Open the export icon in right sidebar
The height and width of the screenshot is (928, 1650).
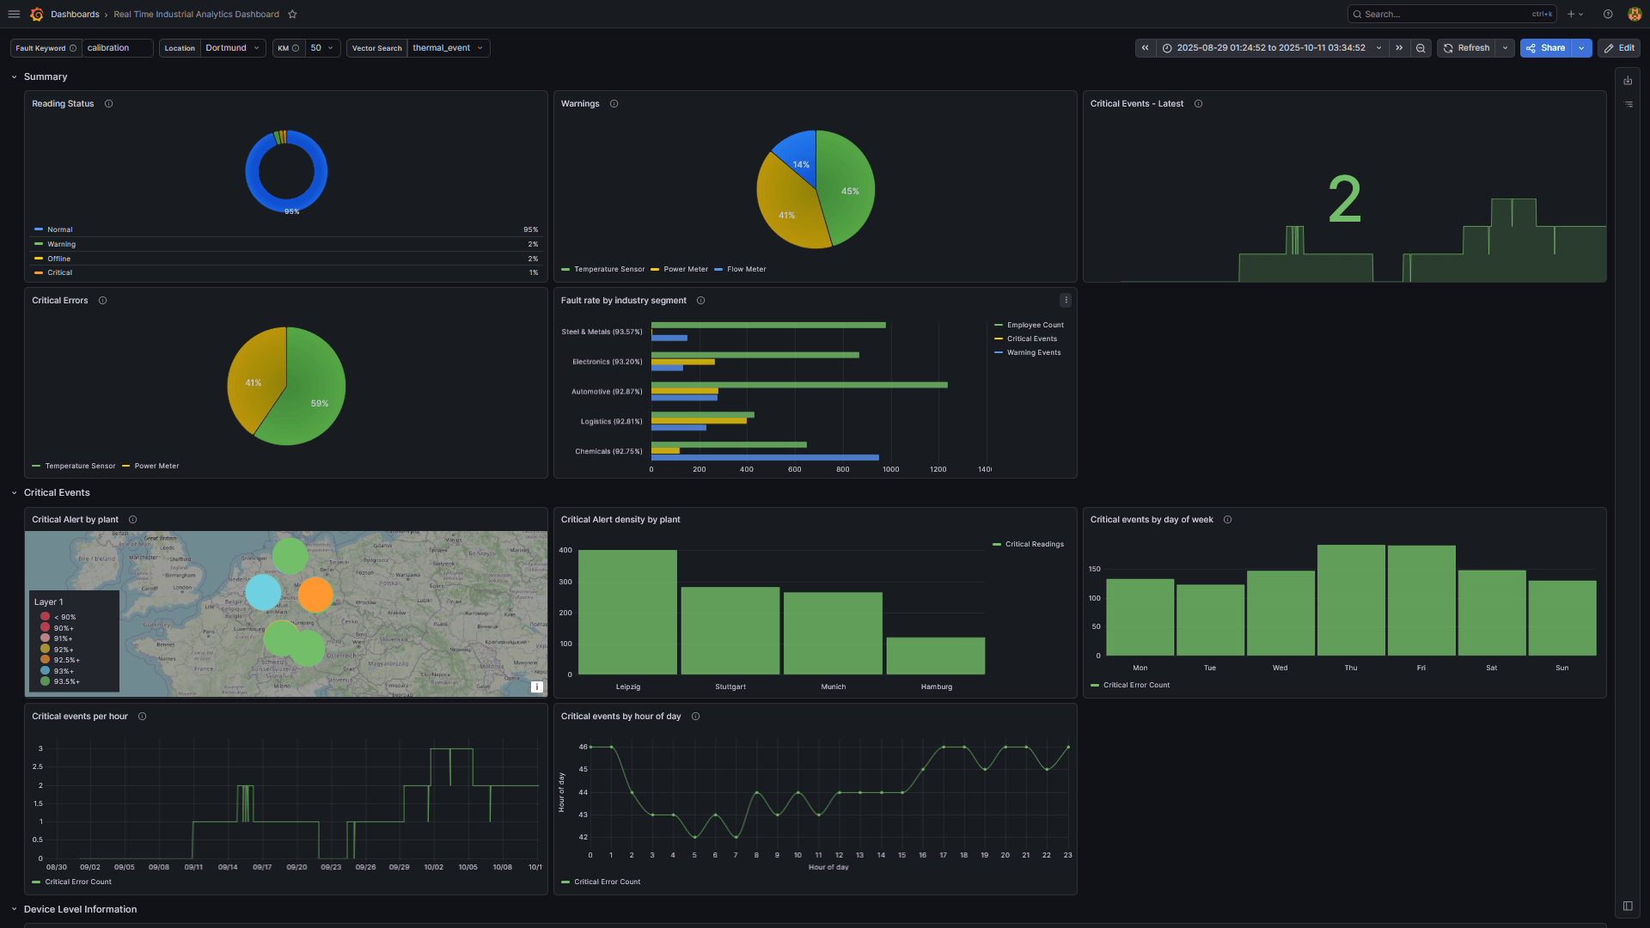click(x=1628, y=81)
